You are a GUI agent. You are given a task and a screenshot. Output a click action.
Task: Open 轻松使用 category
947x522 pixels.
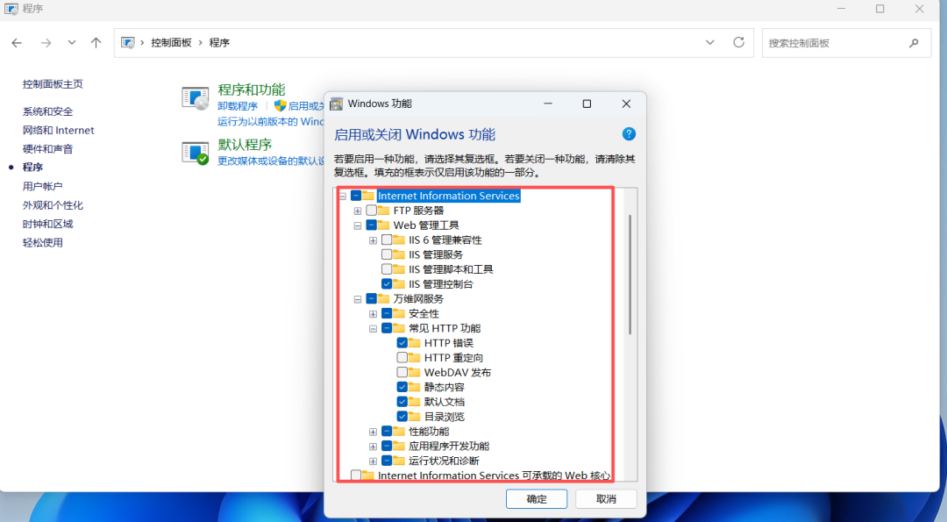[43, 242]
